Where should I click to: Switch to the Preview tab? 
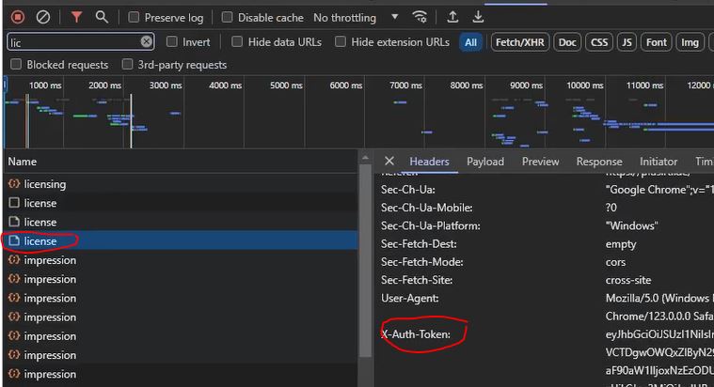[541, 162]
